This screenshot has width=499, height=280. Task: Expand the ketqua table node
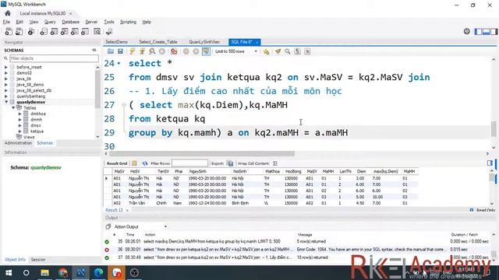coord(20,131)
